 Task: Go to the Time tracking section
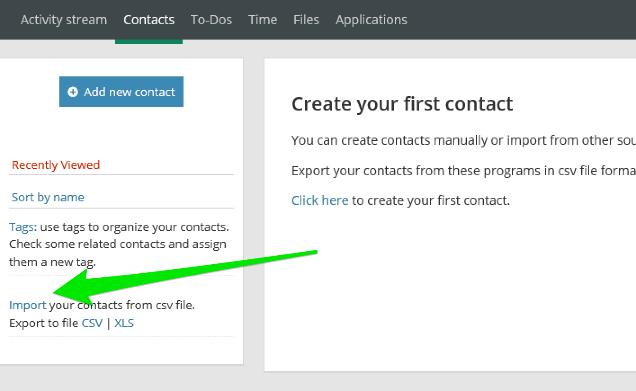click(263, 19)
